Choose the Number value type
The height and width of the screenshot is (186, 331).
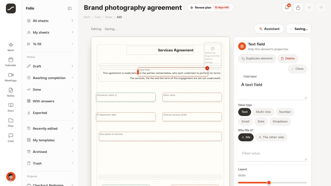(x=285, y=112)
